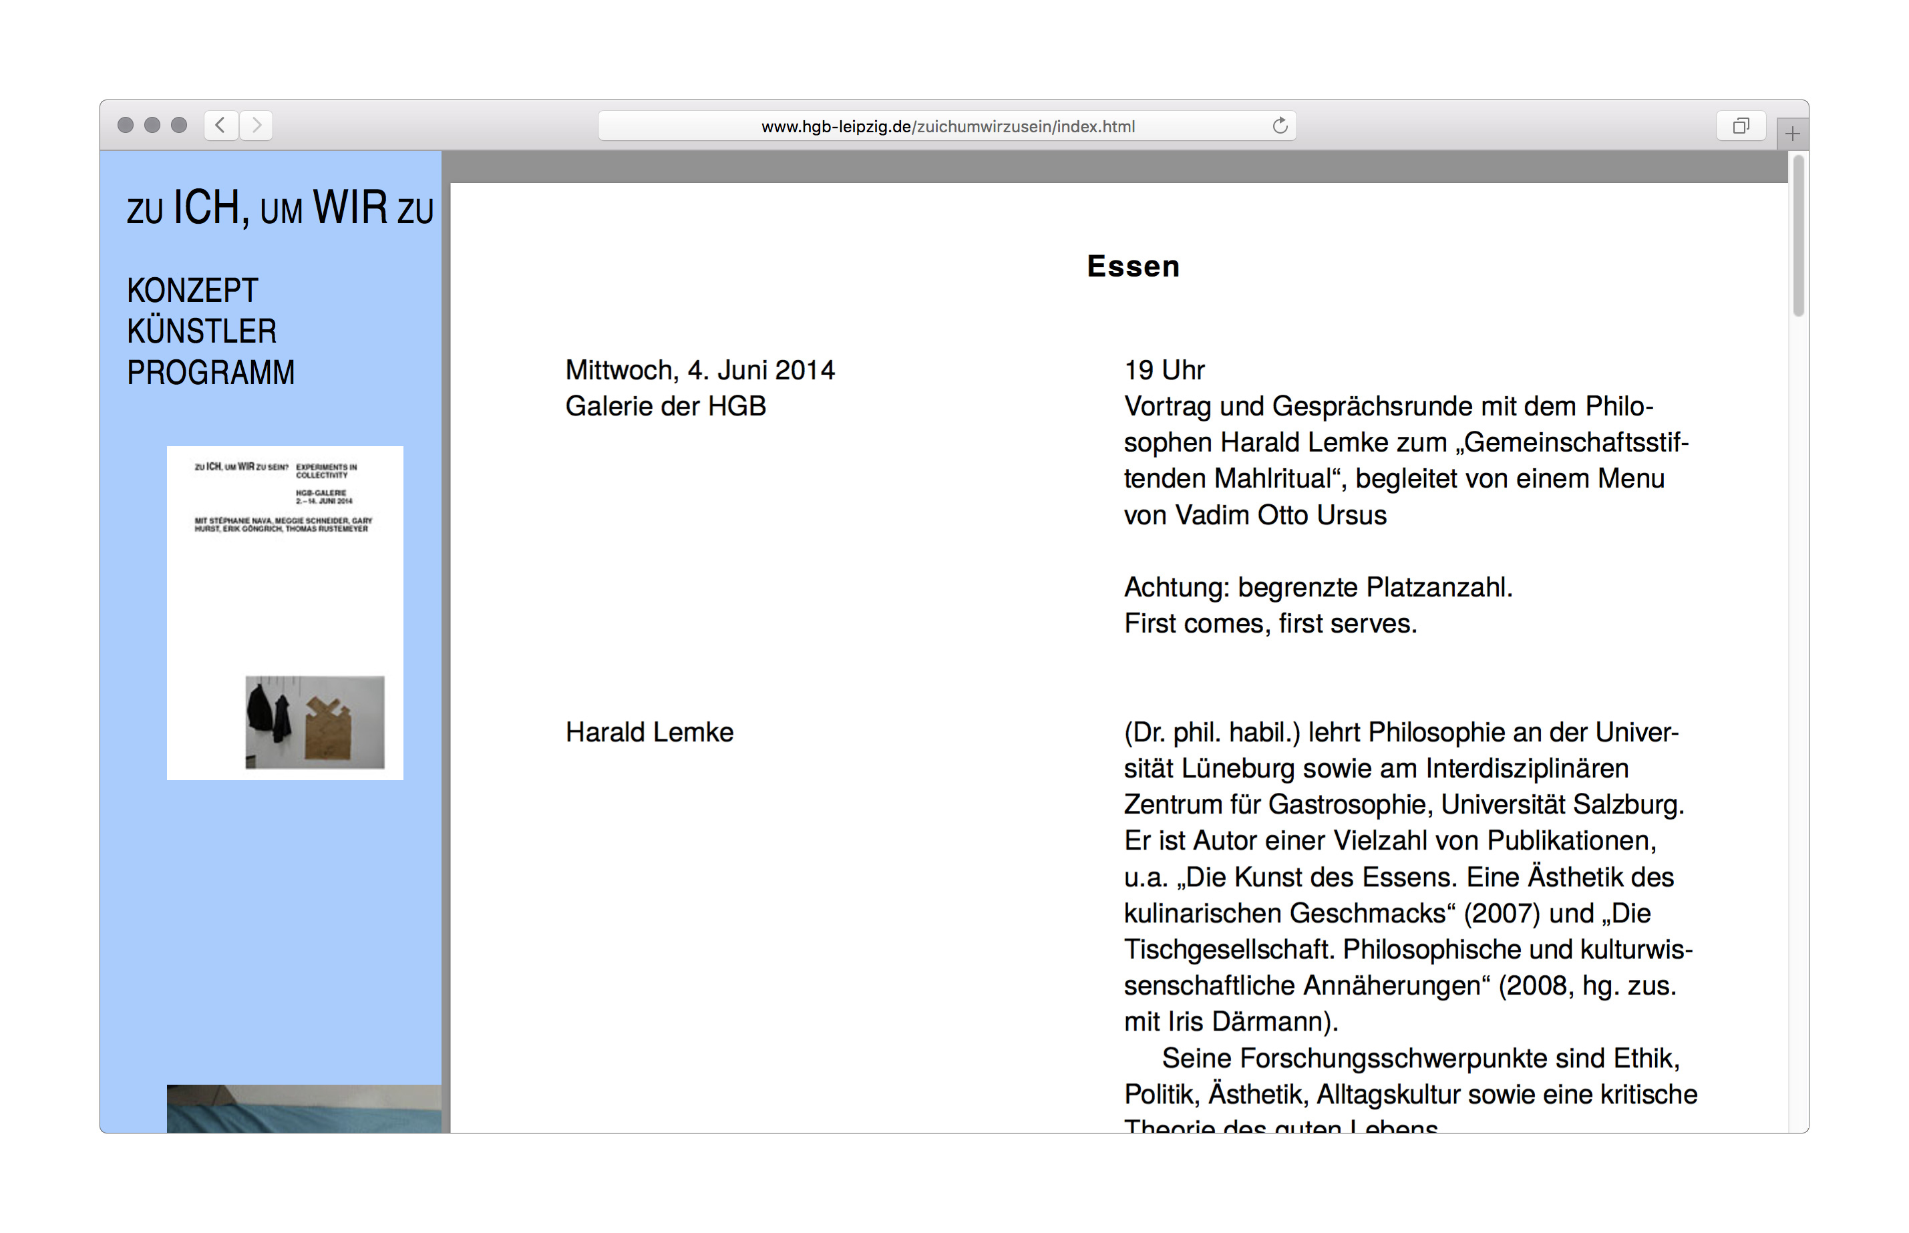The image size is (1909, 1233).
Task: Open the KÜNSTLER menu item
Action: click(x=202, y=331)
